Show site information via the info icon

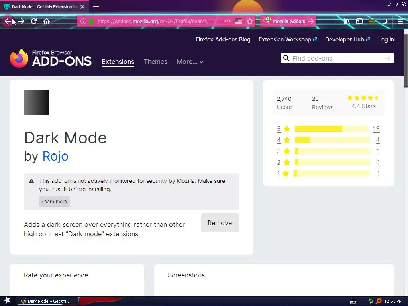[x=83, y=21]
